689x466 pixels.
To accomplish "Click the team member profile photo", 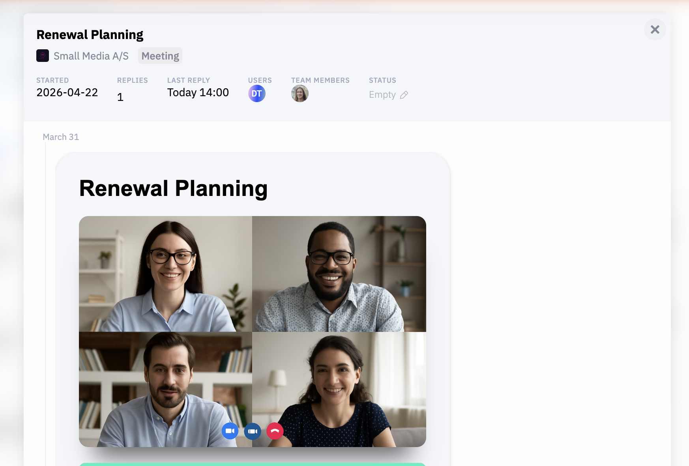I will coord(300,94).
